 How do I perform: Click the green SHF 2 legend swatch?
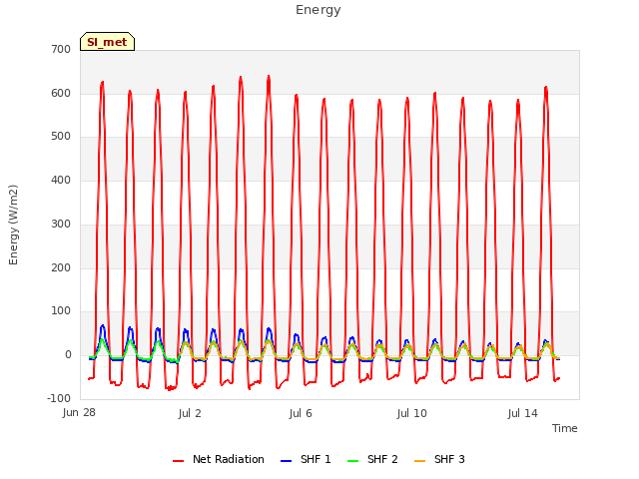pos(352,461)
